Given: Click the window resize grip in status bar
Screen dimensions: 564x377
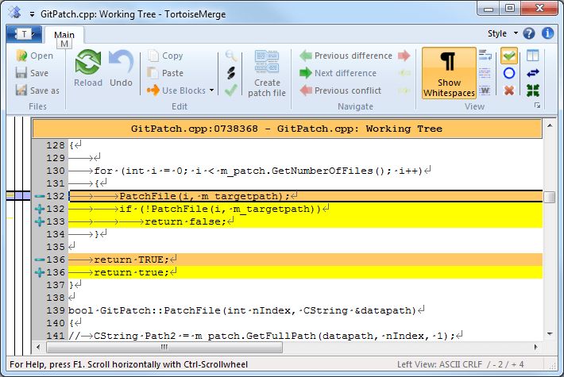Looking at the screenshot, I should (553, 365).
